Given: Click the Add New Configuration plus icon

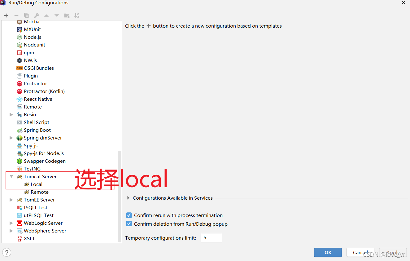Looking at the screenshot, I should point(6,15).
